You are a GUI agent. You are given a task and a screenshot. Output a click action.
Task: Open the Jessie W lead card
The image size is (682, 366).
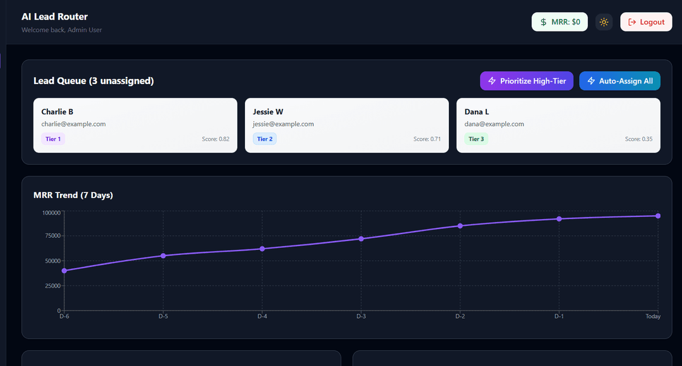(347, 125)
